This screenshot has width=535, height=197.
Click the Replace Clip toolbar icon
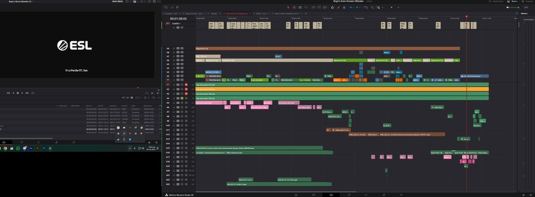tap(325, 7)
